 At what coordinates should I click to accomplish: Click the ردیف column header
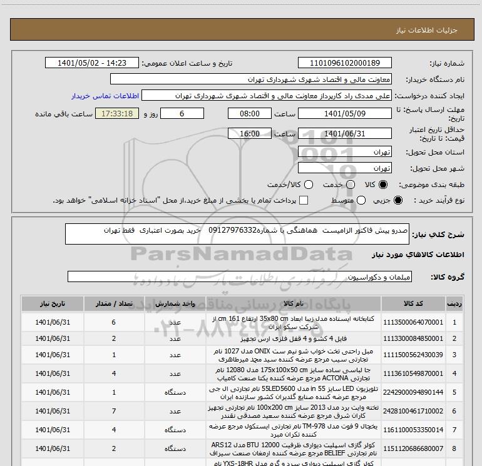point(454,303)
